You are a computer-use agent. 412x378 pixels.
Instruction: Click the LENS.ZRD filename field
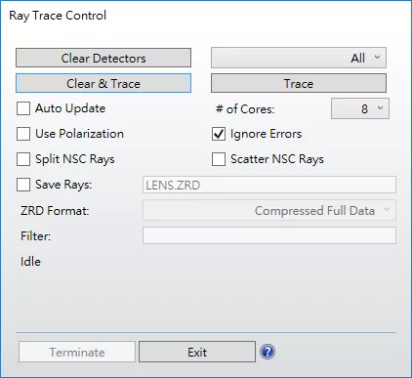(x=269, y=185)
